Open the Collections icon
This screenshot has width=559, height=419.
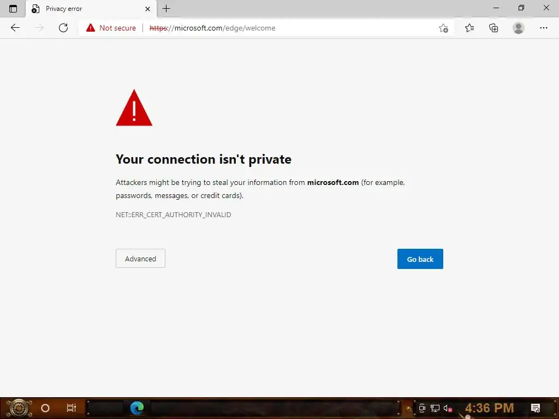tap(493, 28)
